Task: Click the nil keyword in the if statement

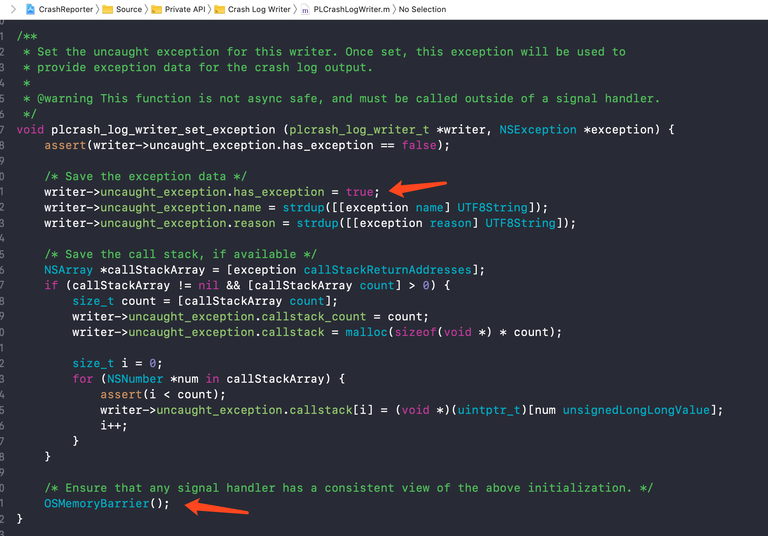Action: point(209,285)
